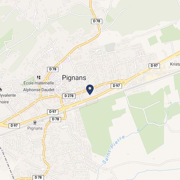Click the Saint-Pierre stream label

[x=114, y=150]
